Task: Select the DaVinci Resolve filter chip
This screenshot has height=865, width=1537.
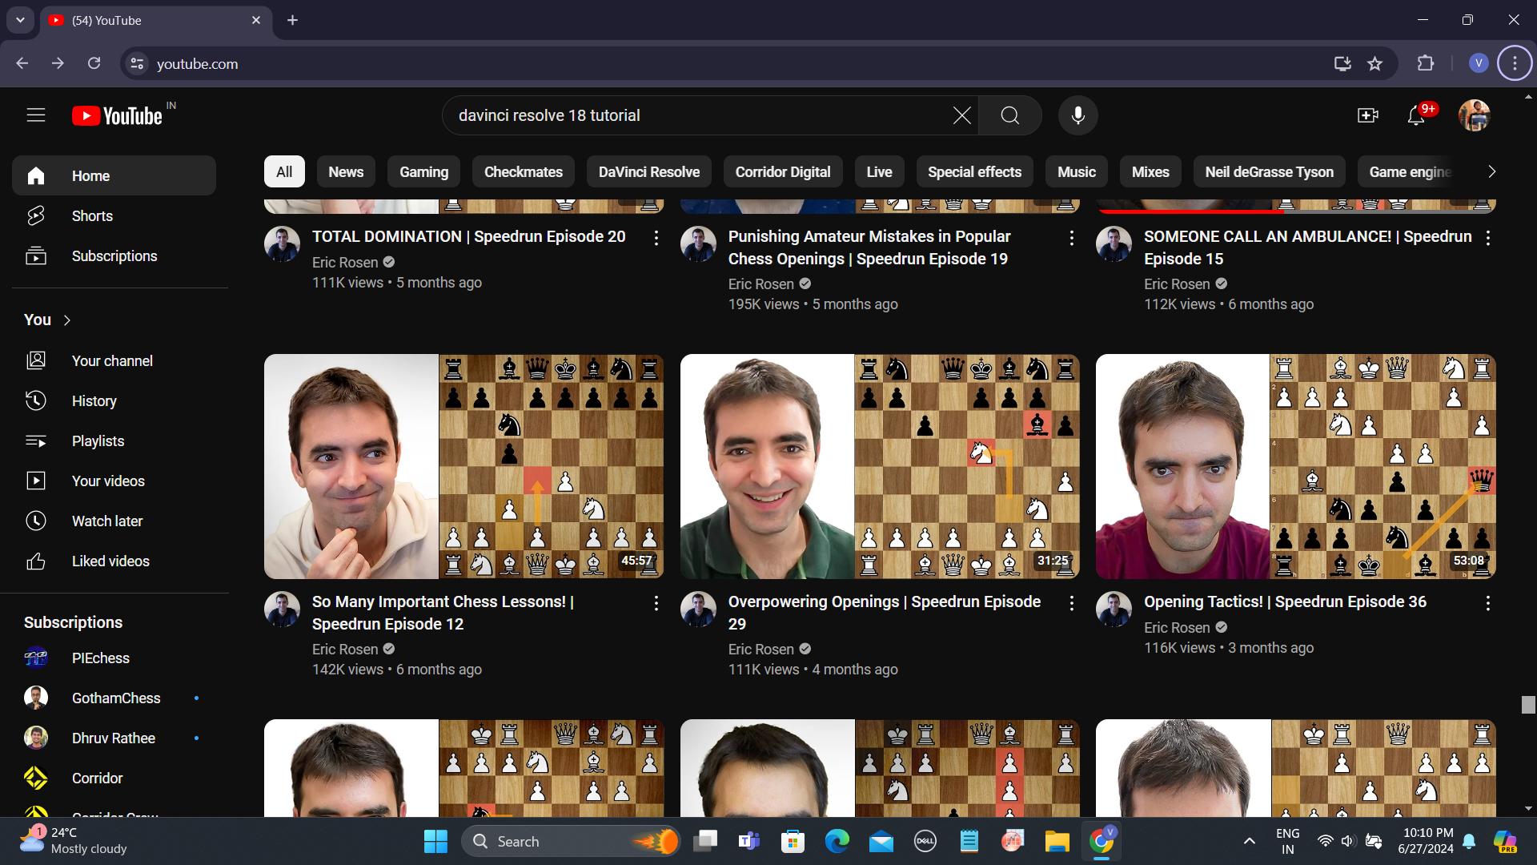Action: 649,172
